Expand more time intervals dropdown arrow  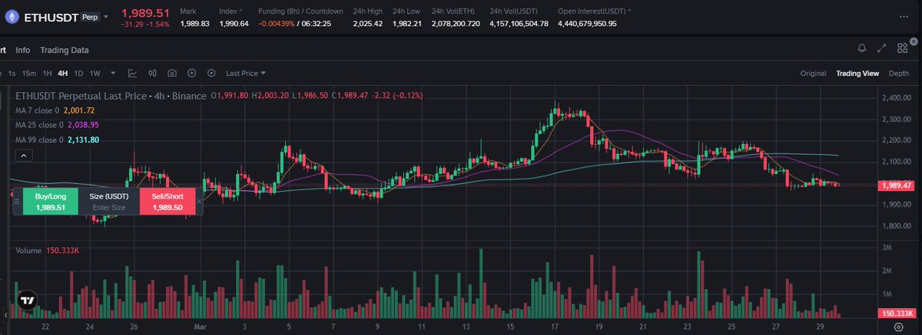point(113,74)
